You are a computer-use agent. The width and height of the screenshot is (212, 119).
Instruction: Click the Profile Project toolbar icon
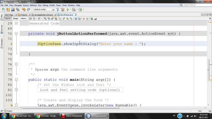(80, 10)
